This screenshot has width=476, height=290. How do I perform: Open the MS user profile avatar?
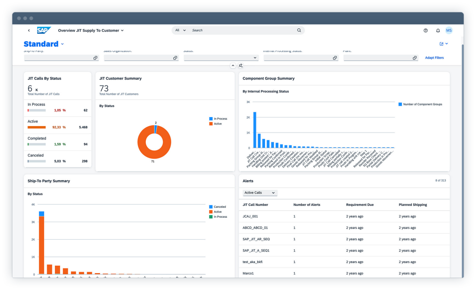(448, 30)
